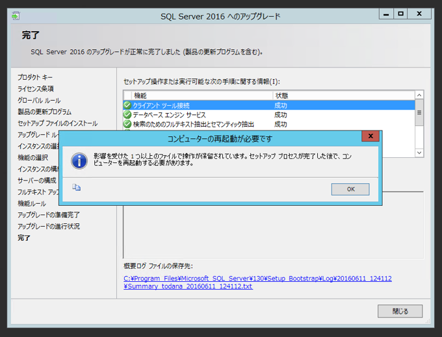Select アップグレードの準備完了 step in sidebar
442x337 pixels.
point(49,215)
